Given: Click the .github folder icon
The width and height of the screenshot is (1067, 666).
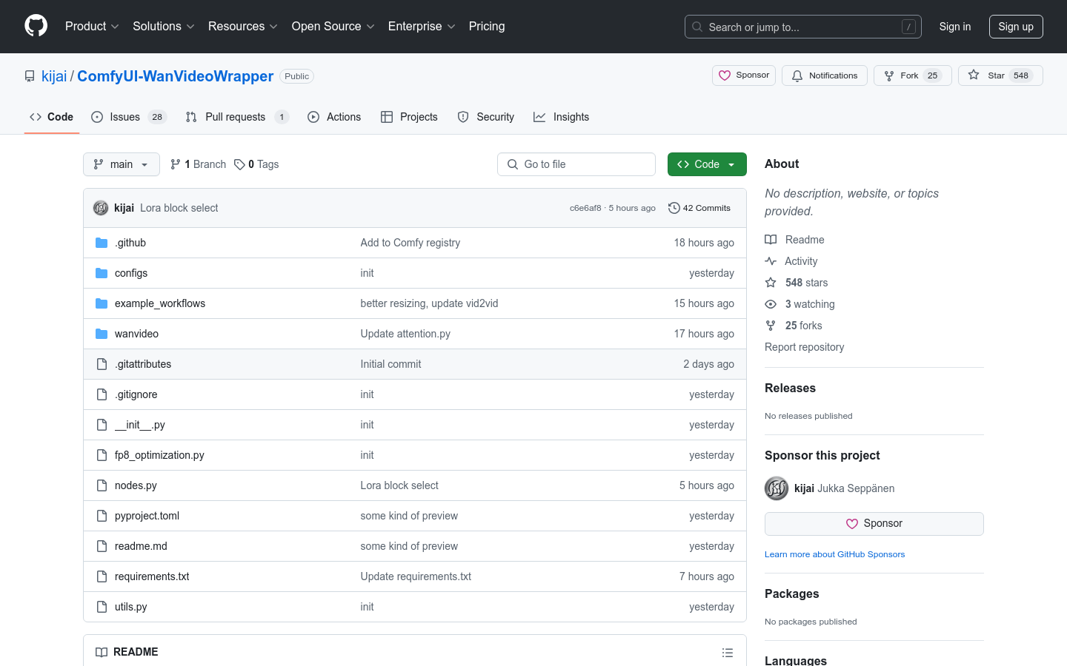Looking at the screenshot, I should (102, 243).
